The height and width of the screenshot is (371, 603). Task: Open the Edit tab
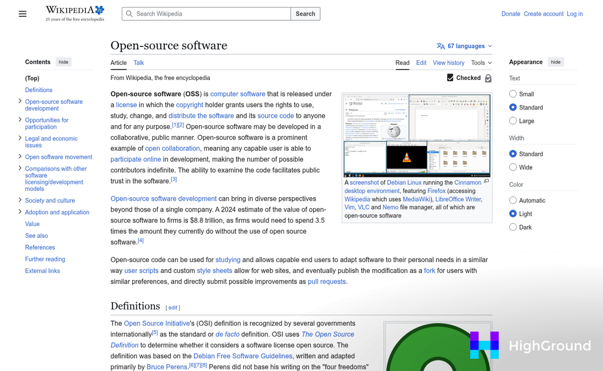pyautogui.click(x=421, y=63)
